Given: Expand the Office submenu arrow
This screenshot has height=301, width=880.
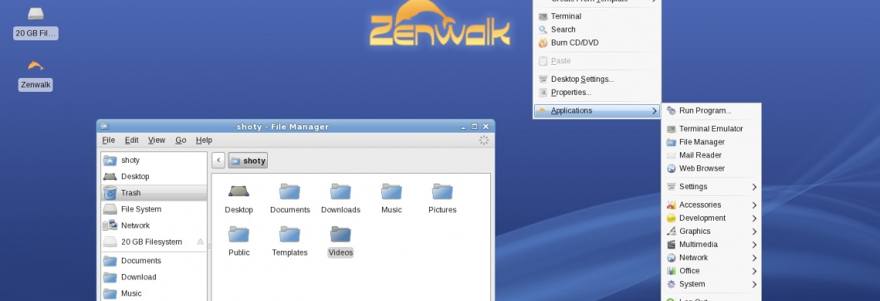Looking at the screenshot, I should (x=755, y=271).
